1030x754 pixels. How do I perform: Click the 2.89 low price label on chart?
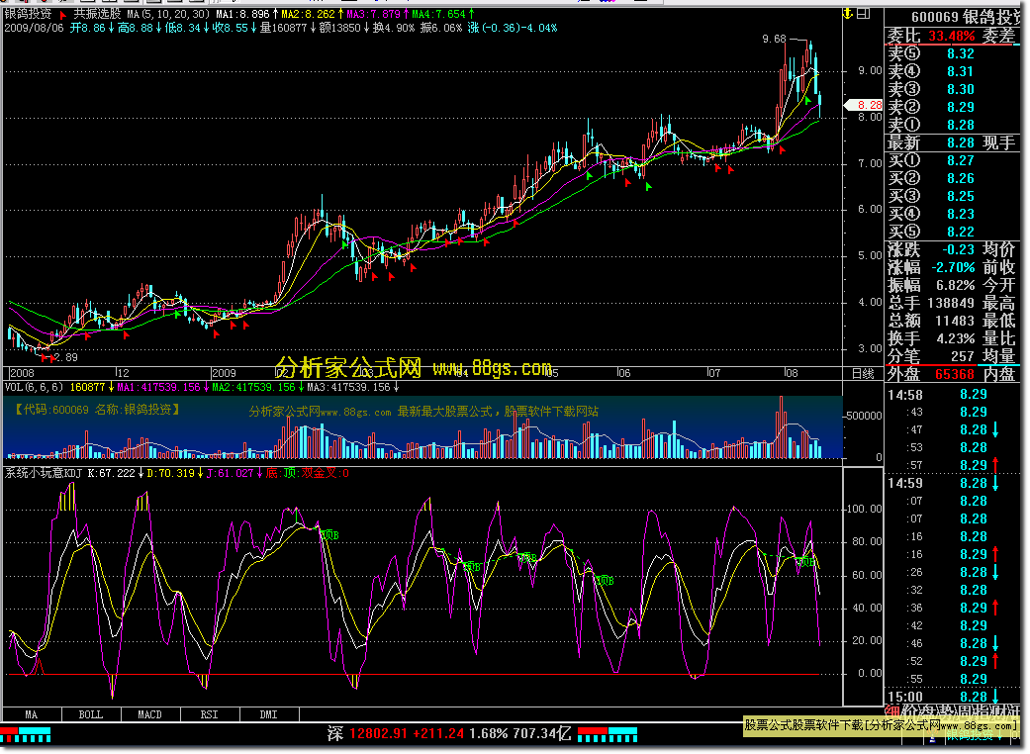tap(64, 356)
